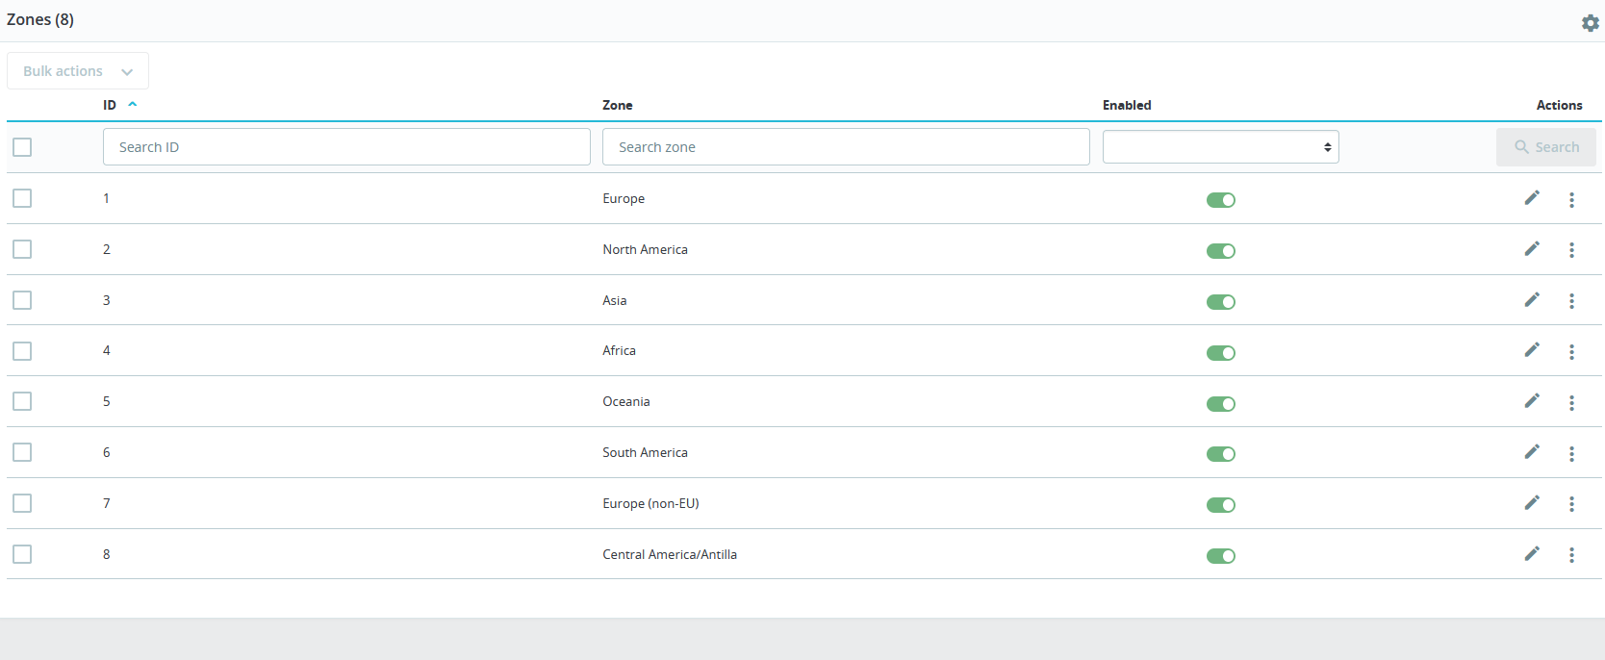Image resolution: width=1605 pixels, height=660 pixels.
Task: Open the Zones grid settings gear
Action: pyautogui.click(x=1590, y=22)
